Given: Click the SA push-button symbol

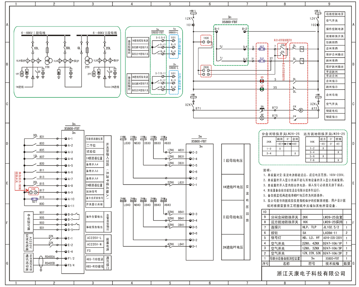Looking at the screenshot, I should pyautogui.click(x=262, y=109).
